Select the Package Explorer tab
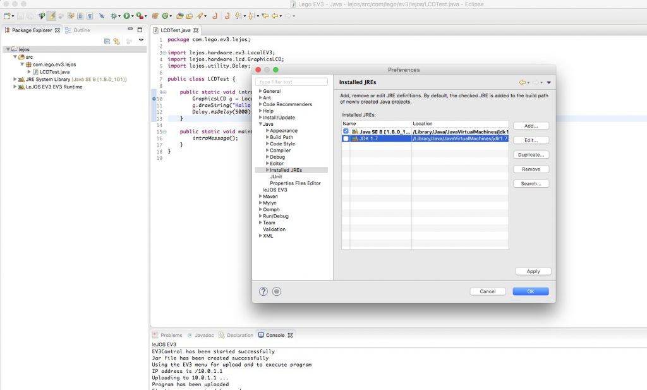 click(x=32, y=30)
